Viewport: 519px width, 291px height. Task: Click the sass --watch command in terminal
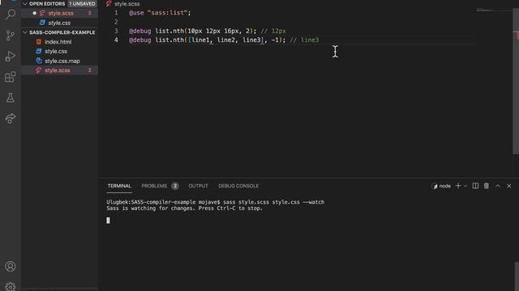pos(274,202)
